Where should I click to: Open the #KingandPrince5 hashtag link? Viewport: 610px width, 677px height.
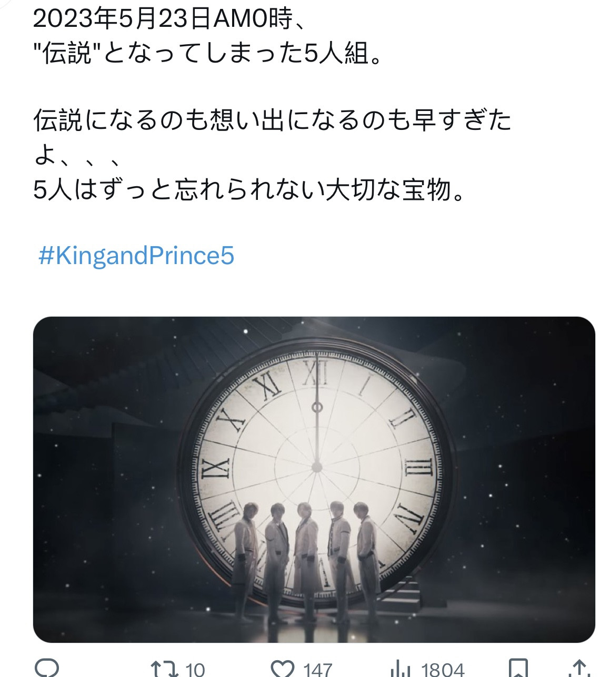click(136, 256)
